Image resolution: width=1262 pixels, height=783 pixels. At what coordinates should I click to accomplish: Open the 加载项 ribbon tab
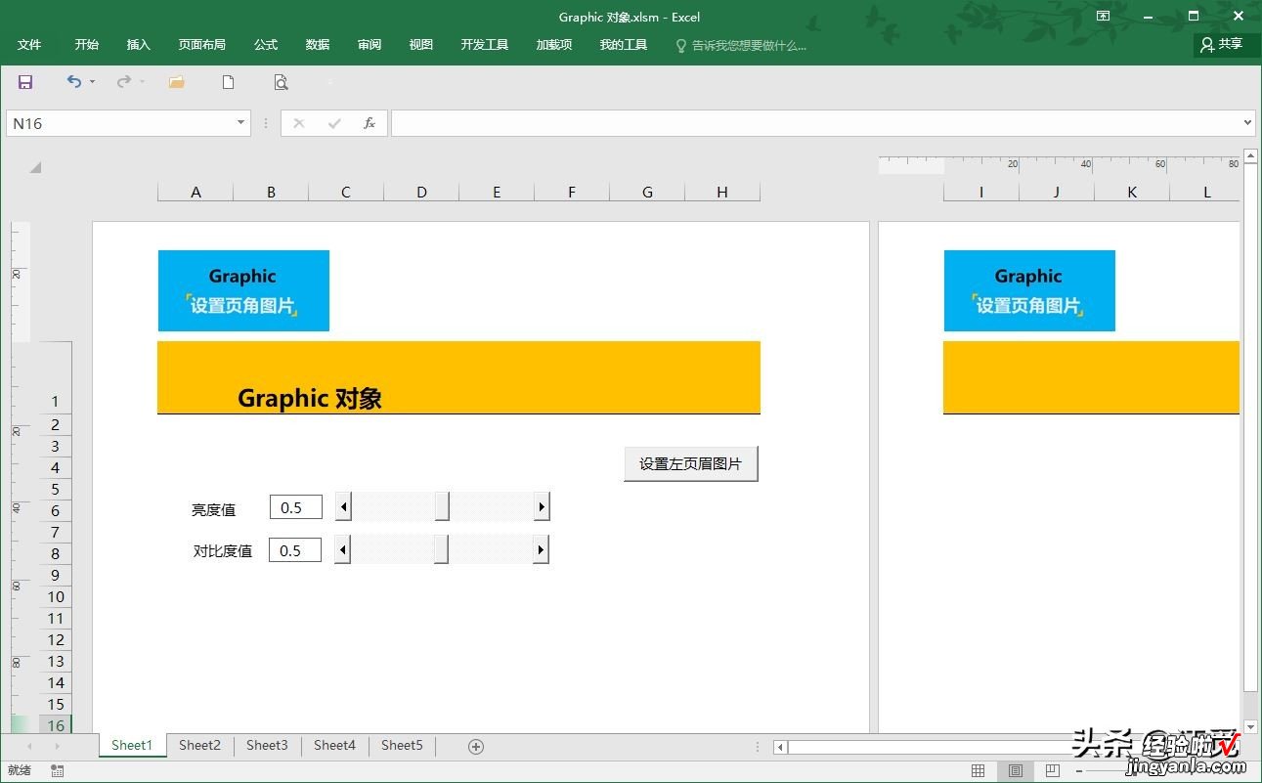click(554, 45)
